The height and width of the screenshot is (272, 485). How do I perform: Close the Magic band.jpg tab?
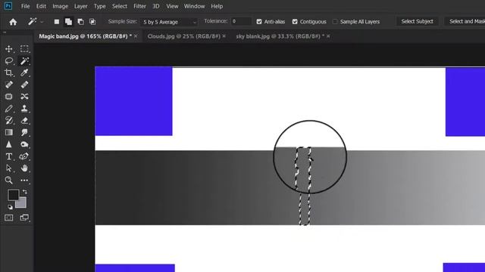tap(136, 36)
